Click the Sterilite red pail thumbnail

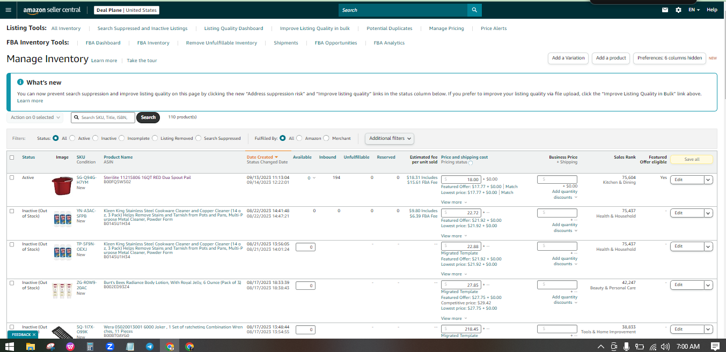pos(62,185)
